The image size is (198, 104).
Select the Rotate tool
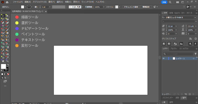[x=3, y=37]
